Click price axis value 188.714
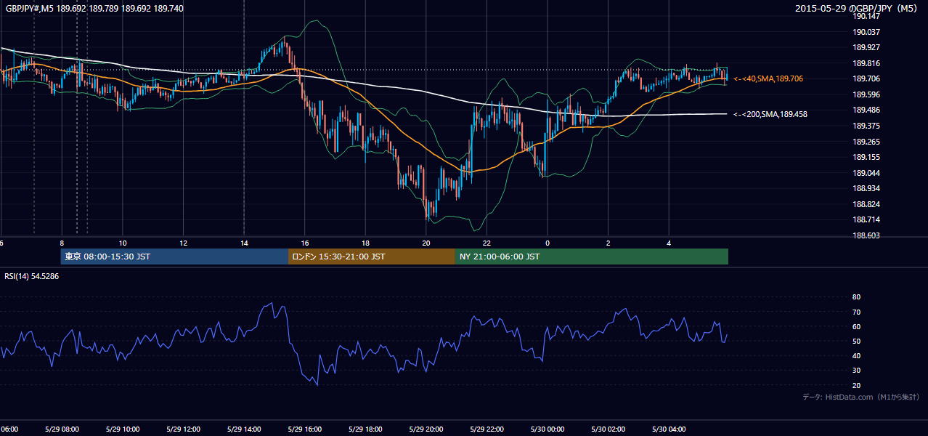 (866, 219)
